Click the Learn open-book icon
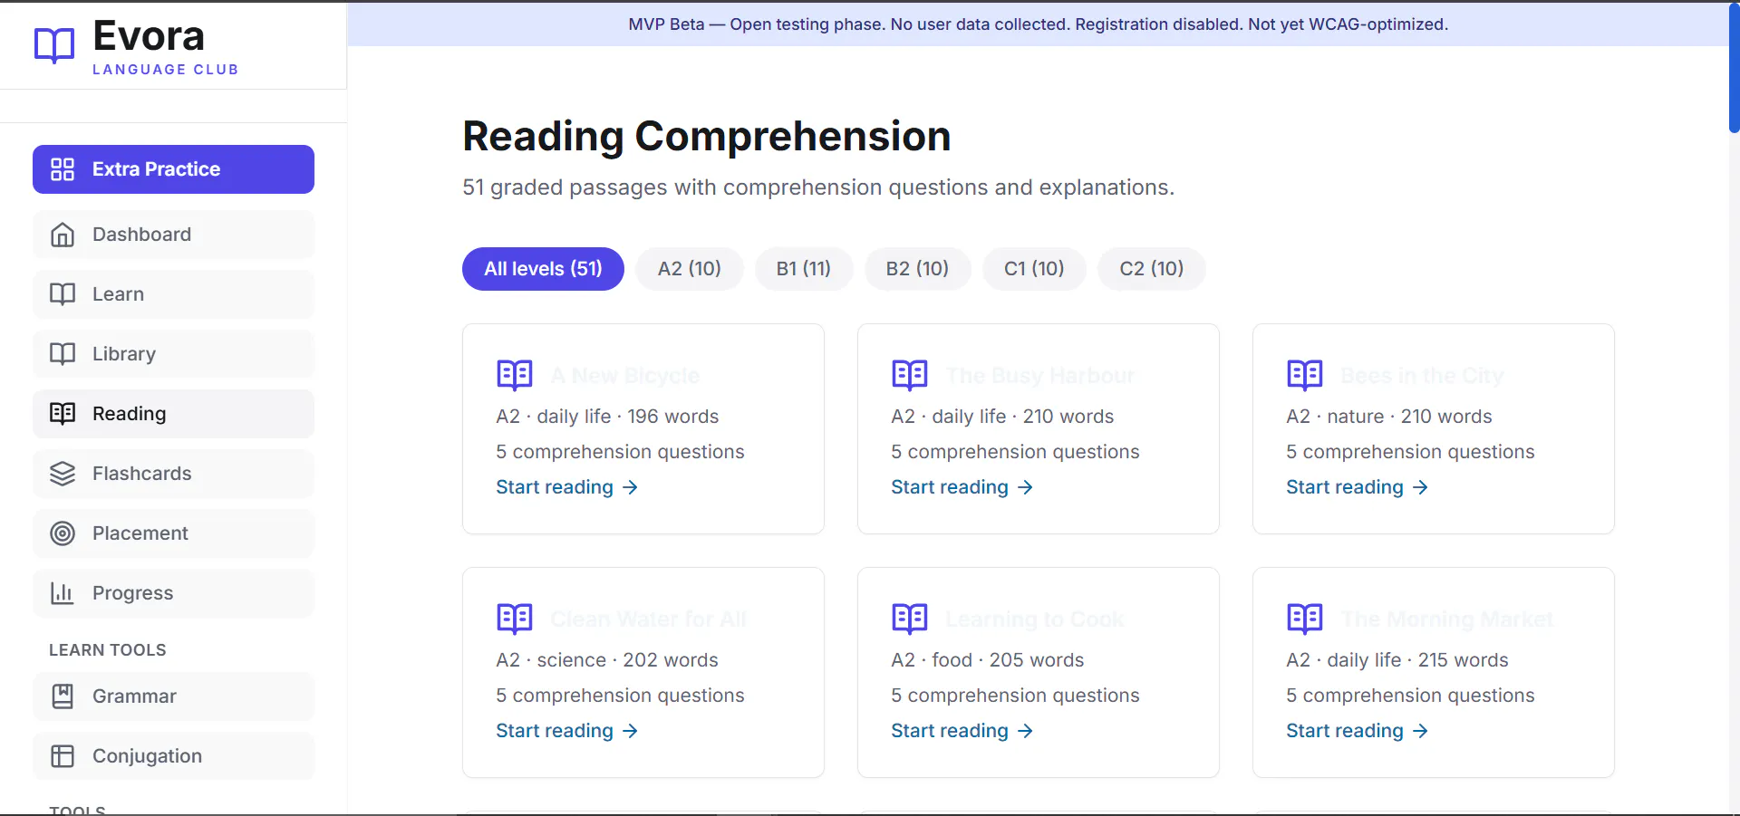 [x=63, y=294]
